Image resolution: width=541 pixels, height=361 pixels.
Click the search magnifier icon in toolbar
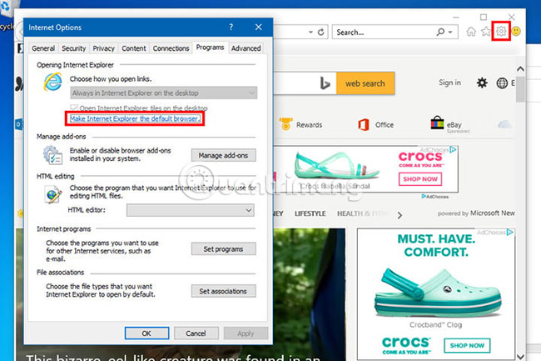[440, 33]
